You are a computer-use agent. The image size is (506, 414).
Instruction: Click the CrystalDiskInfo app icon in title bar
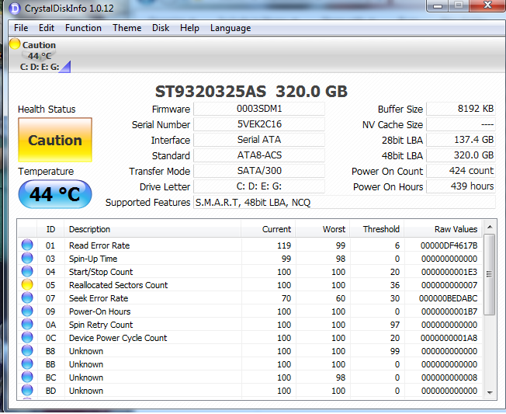click(x=15, y=9)
